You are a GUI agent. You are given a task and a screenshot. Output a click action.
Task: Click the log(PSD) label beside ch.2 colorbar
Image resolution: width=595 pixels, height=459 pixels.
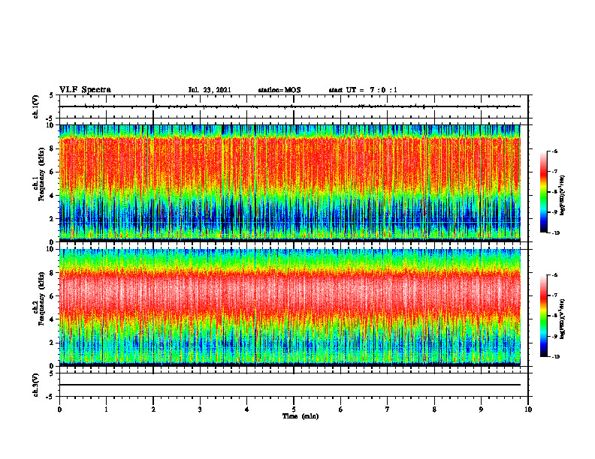[x=563, y=319]
